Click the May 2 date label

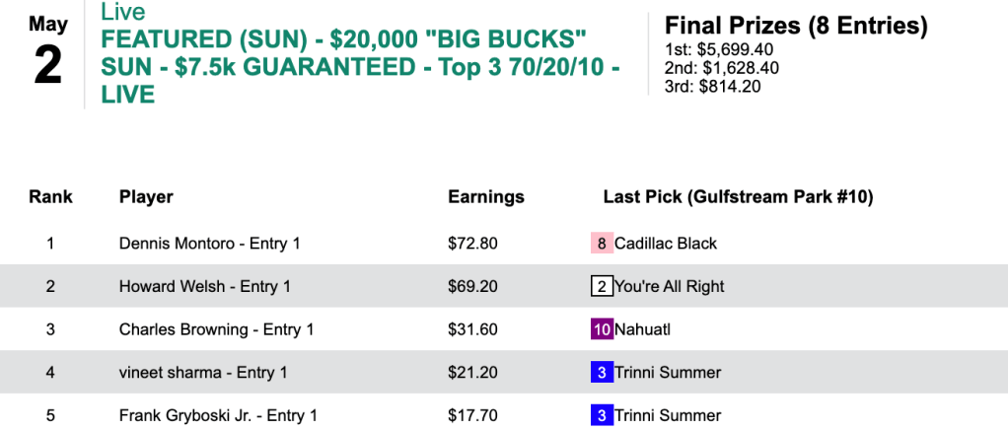click(x=47, y=53)
